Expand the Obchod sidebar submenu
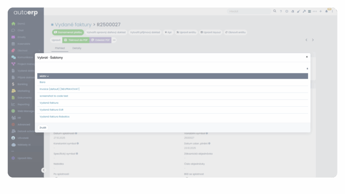This screenshot has height=194, width=345. 39,51
